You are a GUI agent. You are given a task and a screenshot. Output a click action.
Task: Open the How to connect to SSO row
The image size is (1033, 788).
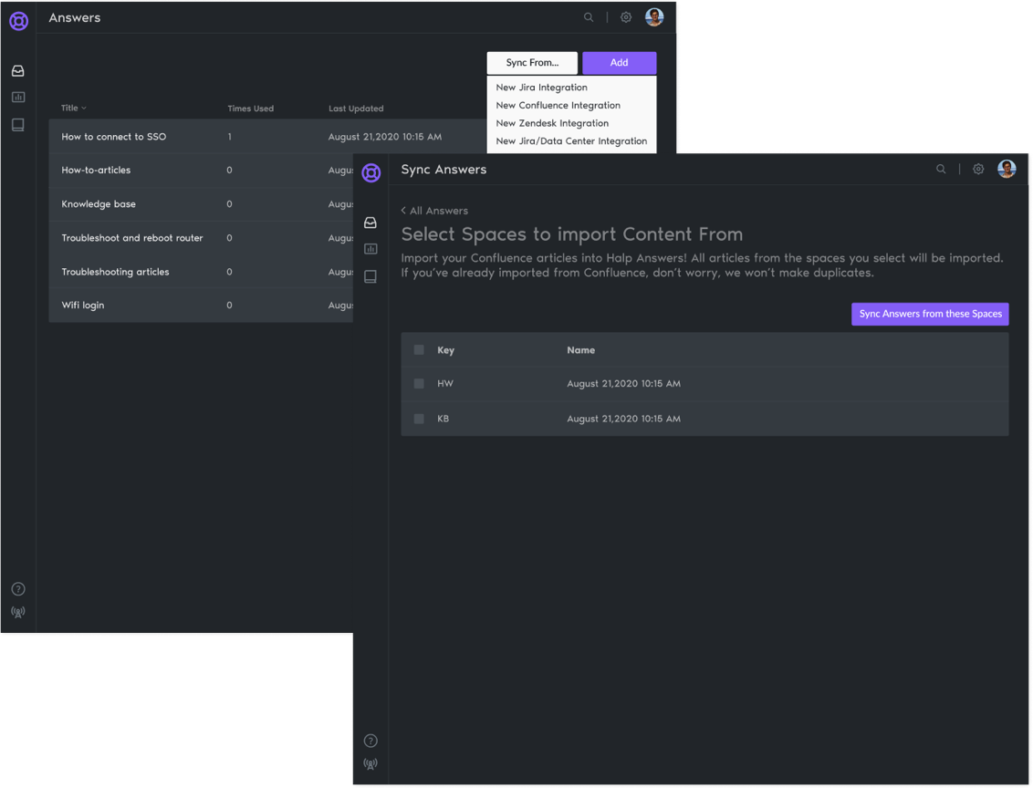click(x=114, y=137)
